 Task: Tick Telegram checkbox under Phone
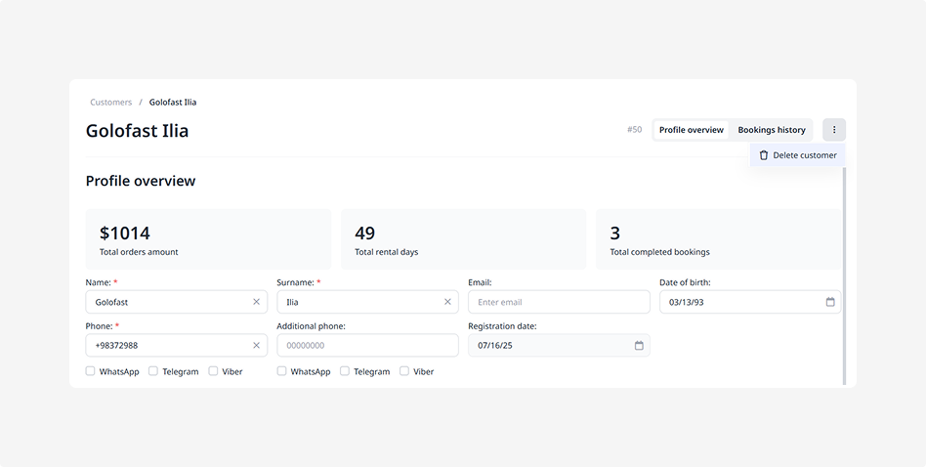pyautogui.click(x=153, y=371)
